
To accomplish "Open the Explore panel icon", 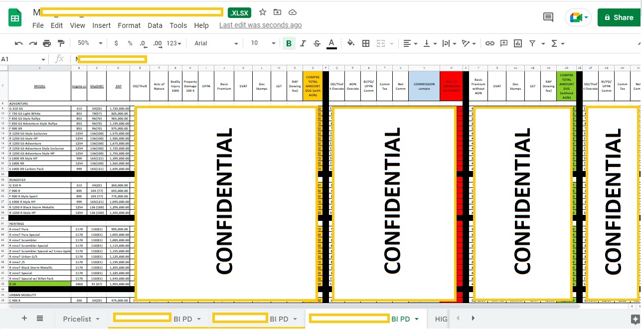I will 635,319.
